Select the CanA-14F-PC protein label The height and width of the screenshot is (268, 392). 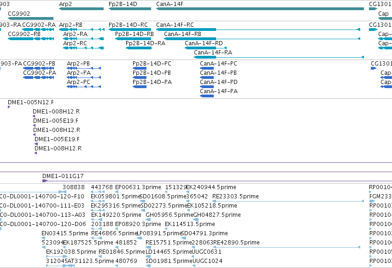[x=218, y=63]
